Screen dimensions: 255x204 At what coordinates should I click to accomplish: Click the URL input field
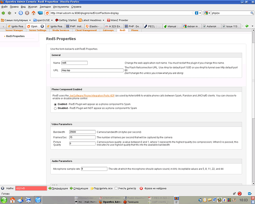click(92, 70)
